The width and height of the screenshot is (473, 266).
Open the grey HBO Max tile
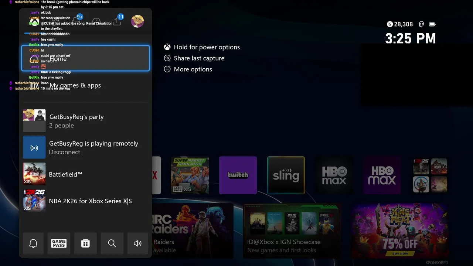[334, 175]
